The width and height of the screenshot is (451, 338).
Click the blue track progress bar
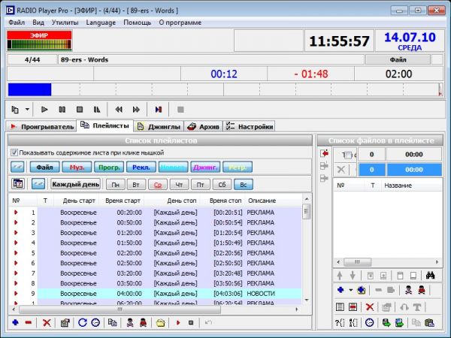[29, 89]
